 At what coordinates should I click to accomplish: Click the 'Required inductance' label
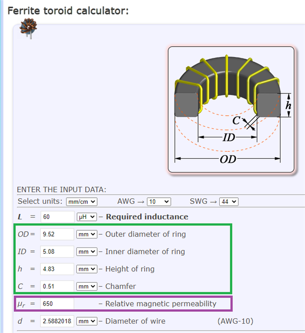pos(147,217)
